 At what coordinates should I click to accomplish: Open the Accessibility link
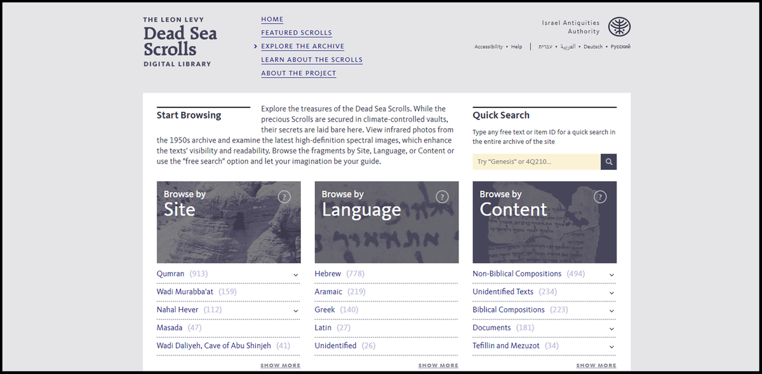click(x=488, y=47)
